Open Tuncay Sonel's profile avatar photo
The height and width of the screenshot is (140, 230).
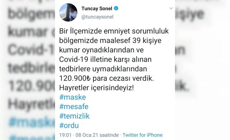tap(68, 12)
